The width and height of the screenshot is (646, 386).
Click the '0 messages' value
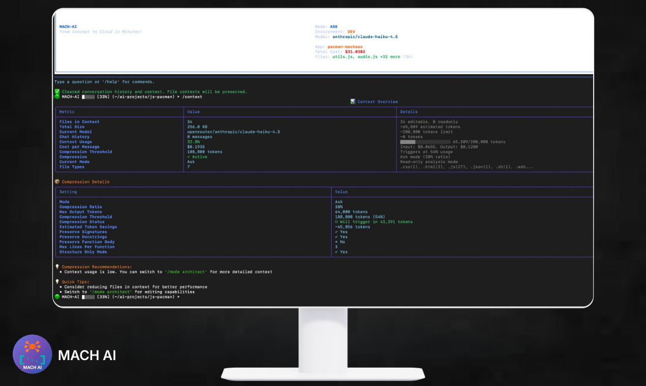pos(200,137)
